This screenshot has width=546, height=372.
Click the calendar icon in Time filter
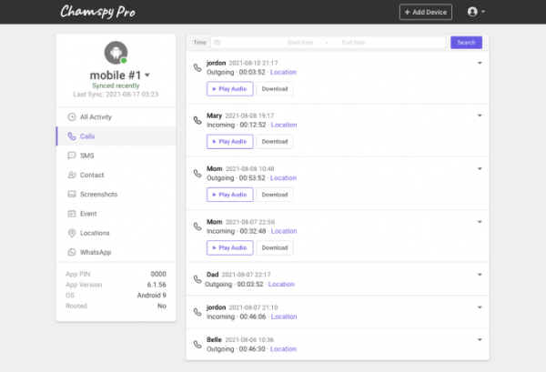click(x=217, y=43)
